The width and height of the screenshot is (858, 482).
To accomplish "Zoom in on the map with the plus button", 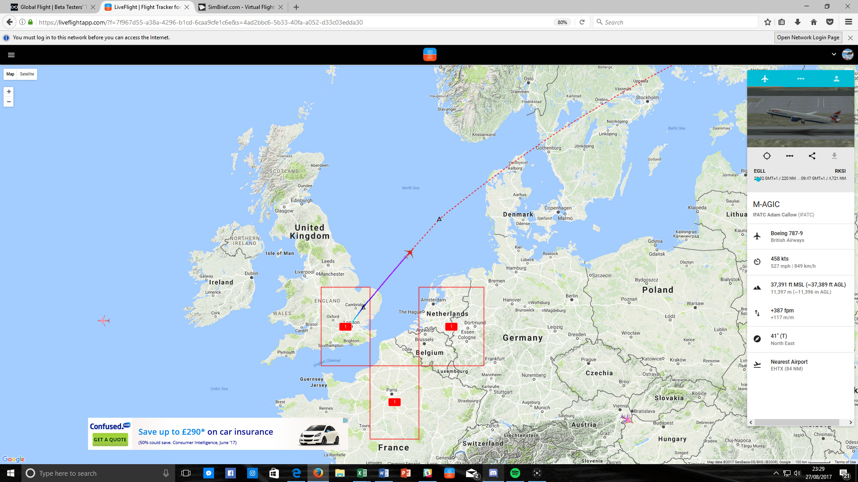I will pos(8,91).
